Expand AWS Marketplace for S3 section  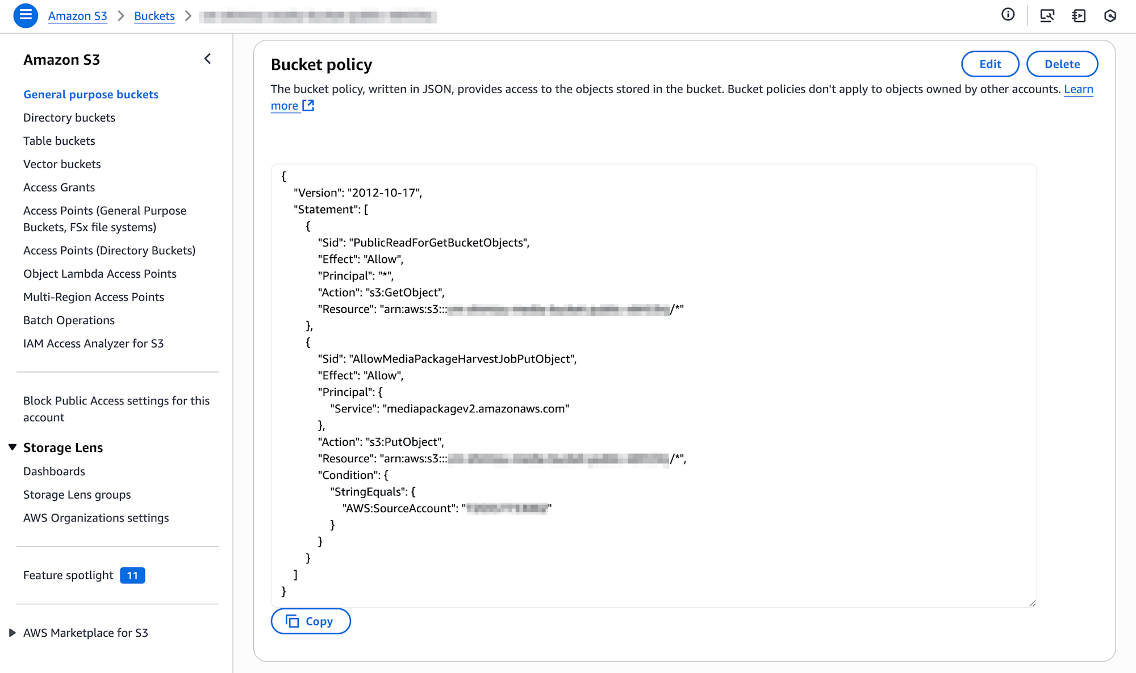click(x=12, y=633)
